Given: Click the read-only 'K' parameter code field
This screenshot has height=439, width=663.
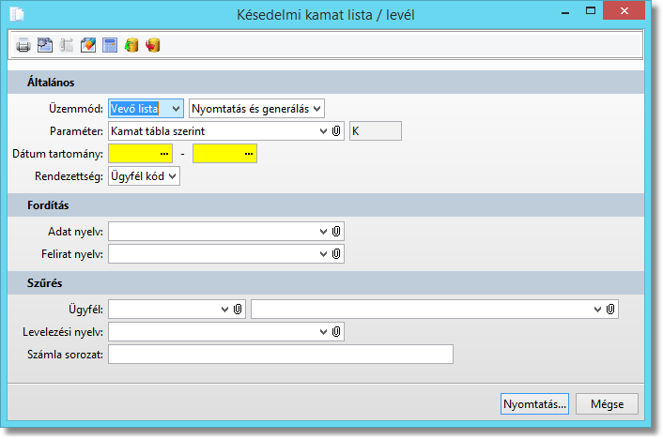Looking at the screenshot, I should point(376,131).
